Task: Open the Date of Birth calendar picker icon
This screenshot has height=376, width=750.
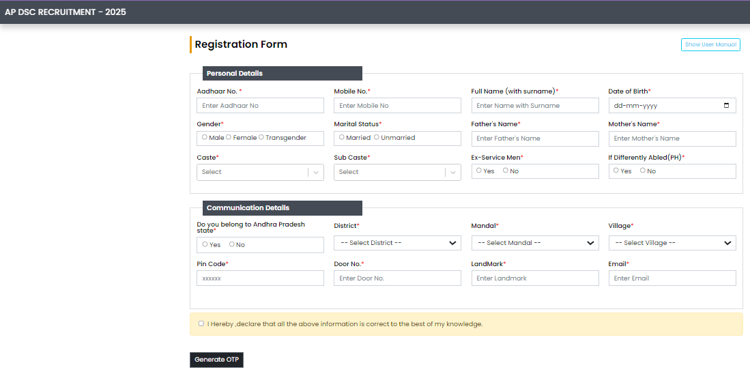Action: 726,106
